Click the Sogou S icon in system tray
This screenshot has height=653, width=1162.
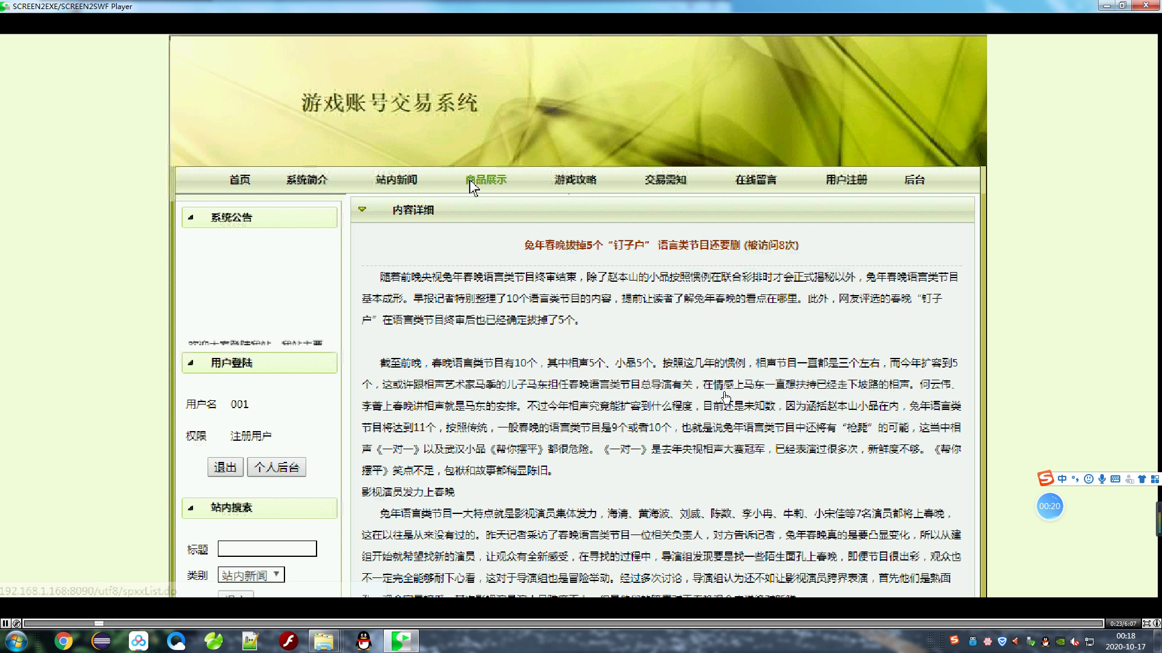click(x=954, y=640)
